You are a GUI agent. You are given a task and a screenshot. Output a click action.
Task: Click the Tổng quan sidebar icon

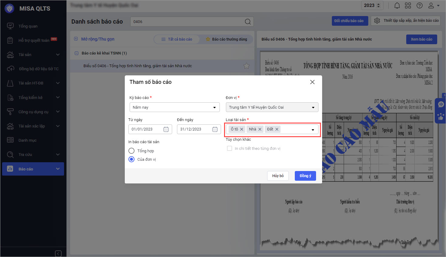[10, 26]
